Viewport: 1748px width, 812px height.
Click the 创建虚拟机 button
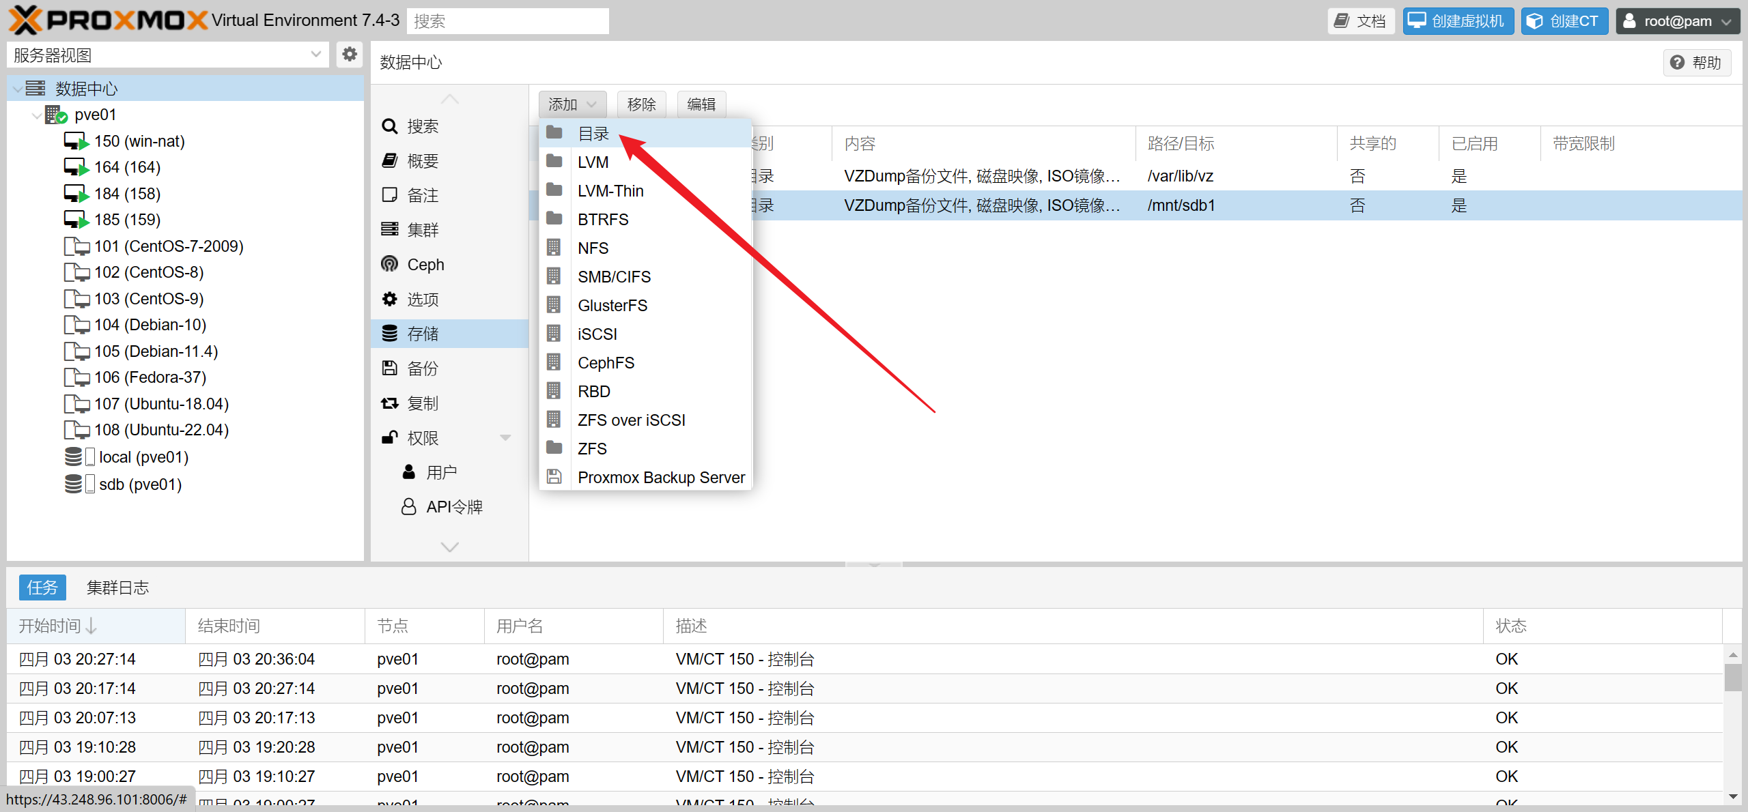point(1458,21)
